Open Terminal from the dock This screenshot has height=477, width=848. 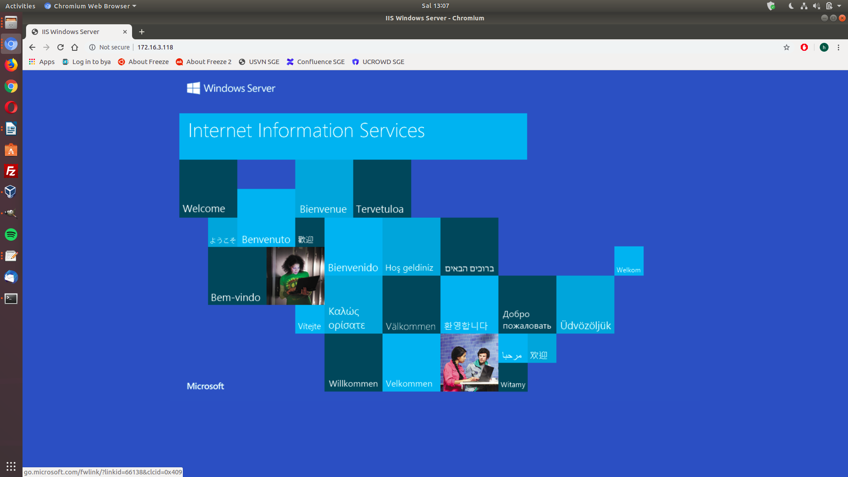11,299
